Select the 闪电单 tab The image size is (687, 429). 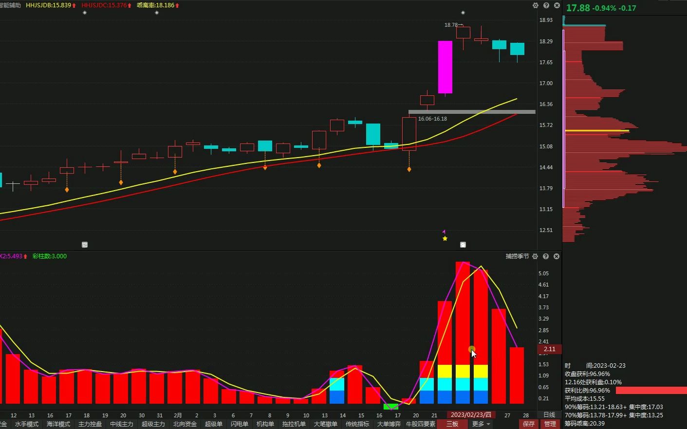pyautogui.click(x=240, y=424)
